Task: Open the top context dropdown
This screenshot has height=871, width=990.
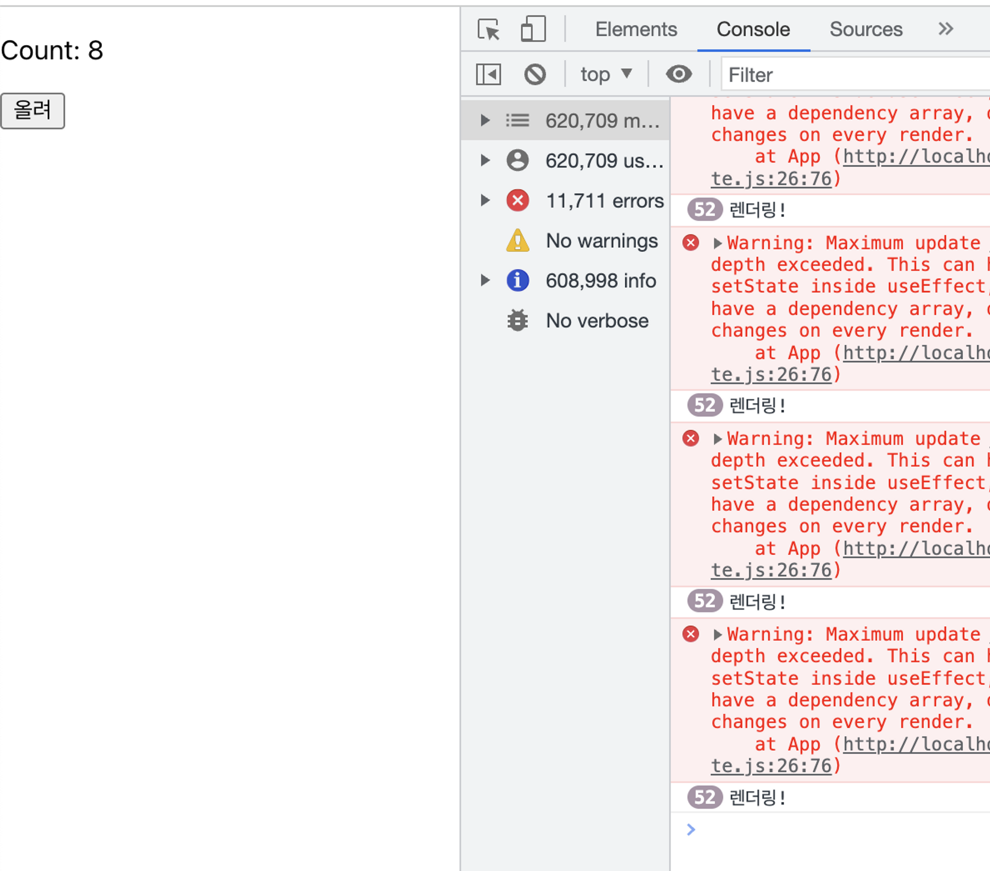Action: tap(606, 75)
